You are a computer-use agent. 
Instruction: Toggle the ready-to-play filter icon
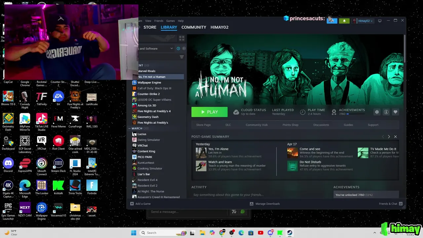coord(184,49)
